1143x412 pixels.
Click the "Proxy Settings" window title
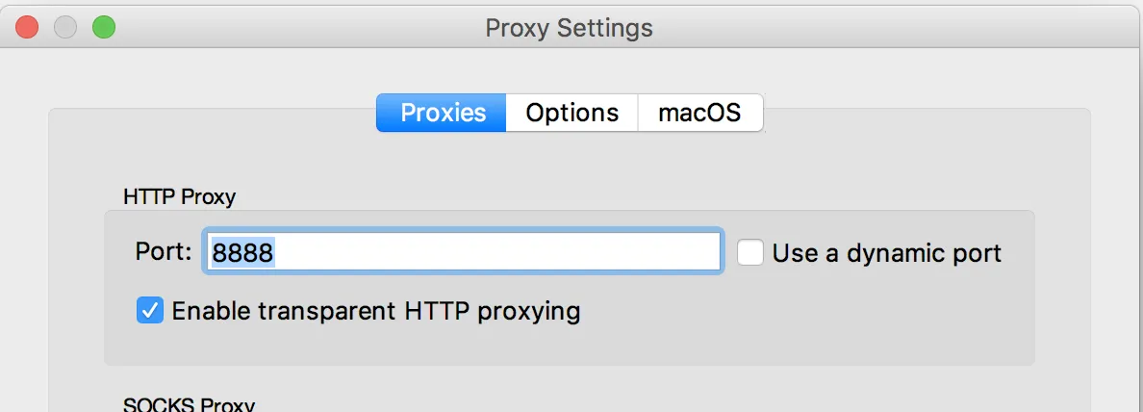coord(569,28)
